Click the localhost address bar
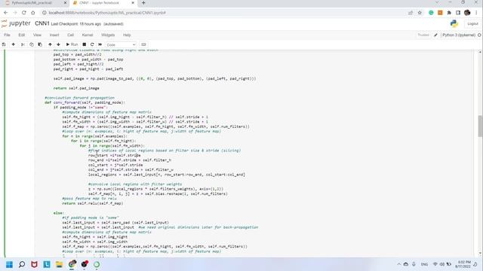 tap(225, 13)
